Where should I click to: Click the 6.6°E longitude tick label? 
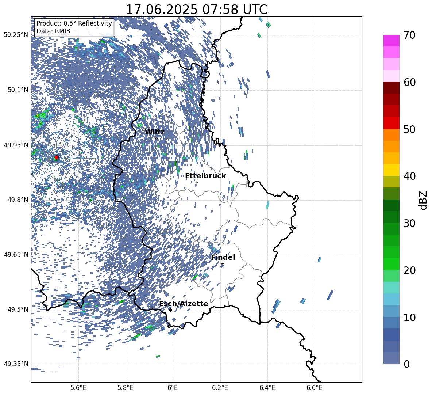[x=315, y=388]
